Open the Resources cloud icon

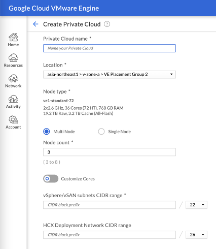click(13, 58)
